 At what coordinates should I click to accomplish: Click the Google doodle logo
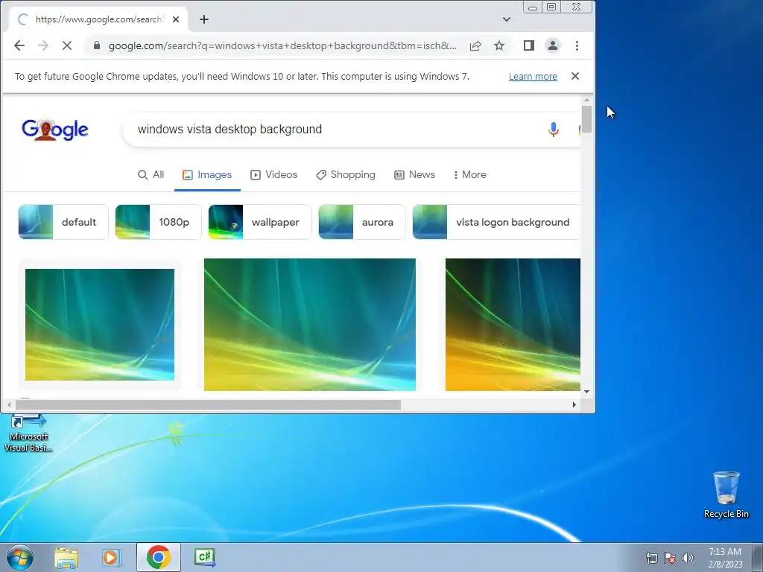55,130
